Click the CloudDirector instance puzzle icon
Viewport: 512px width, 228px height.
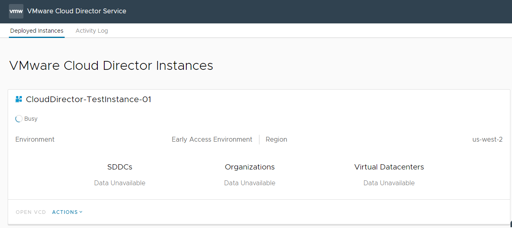click(19, 99)
